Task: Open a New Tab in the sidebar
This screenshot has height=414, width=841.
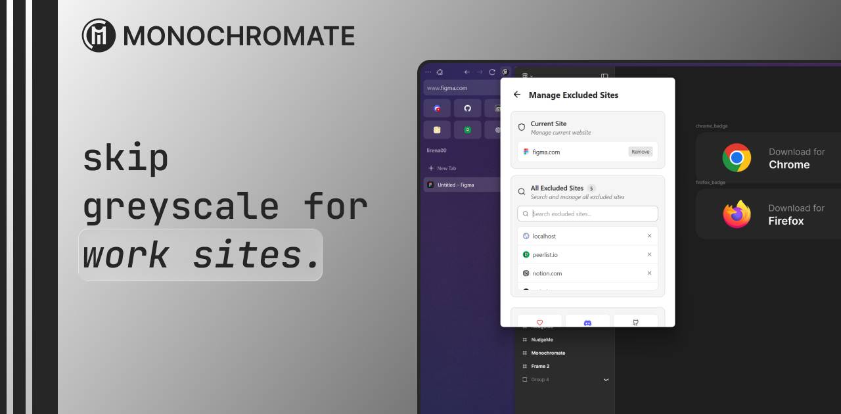Action: pyautogui.click(x=445, y=168)
